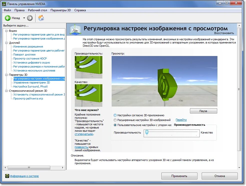
Task: Select Изменение разрешения tree item
Action: click(28, 46)
